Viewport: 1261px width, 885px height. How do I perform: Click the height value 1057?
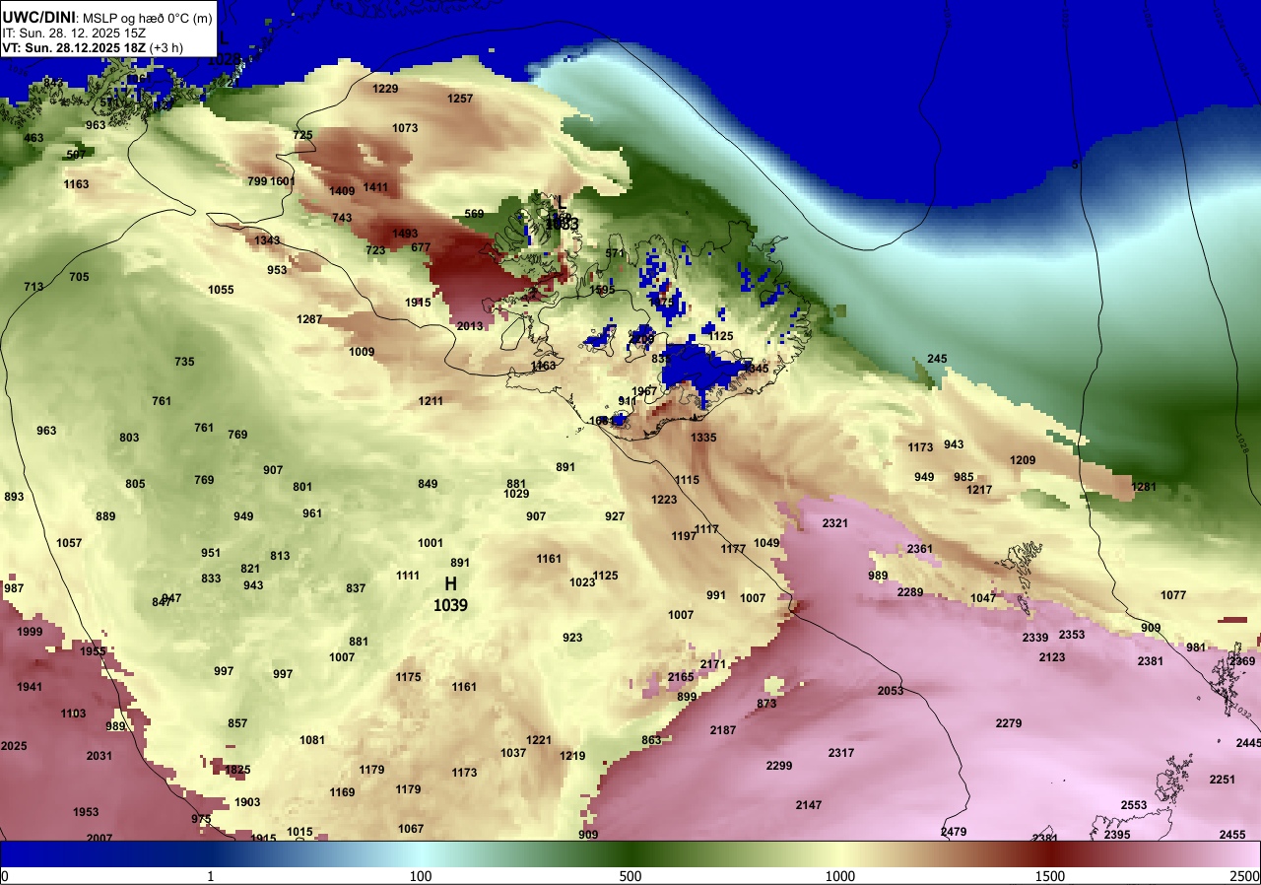(69, 543)
